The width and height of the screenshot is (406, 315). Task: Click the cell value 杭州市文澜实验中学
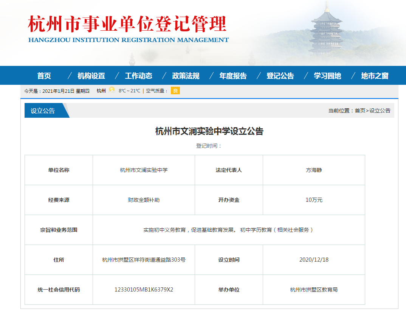[x=144, y=170]
